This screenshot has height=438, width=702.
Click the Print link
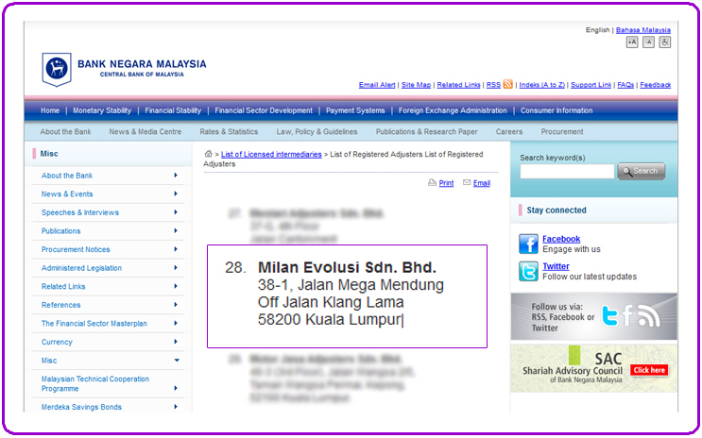446,183
